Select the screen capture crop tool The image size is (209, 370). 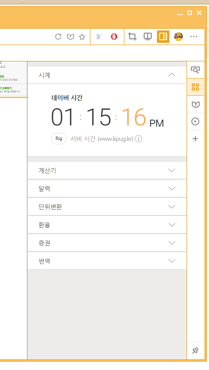pos(132,37)
